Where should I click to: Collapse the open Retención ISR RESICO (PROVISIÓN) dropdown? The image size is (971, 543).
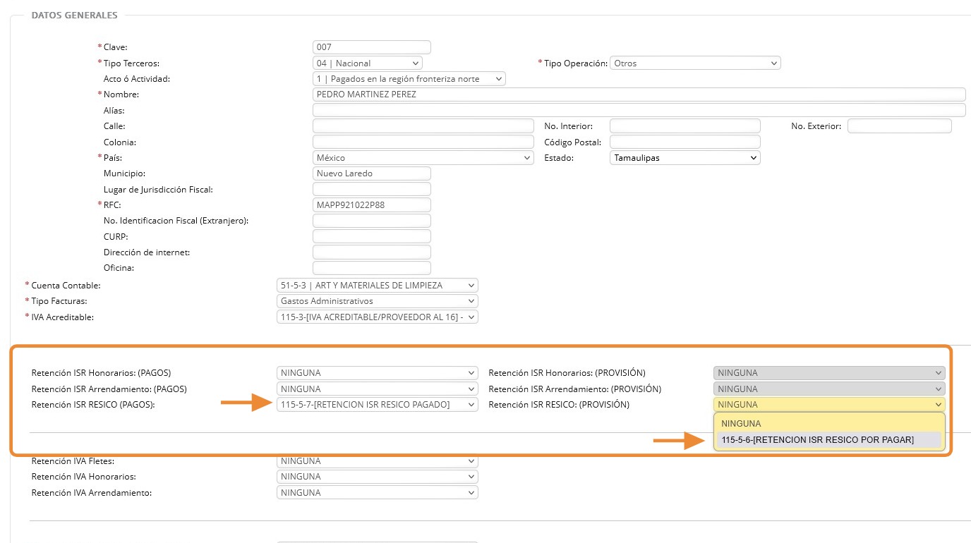[829, 405]
